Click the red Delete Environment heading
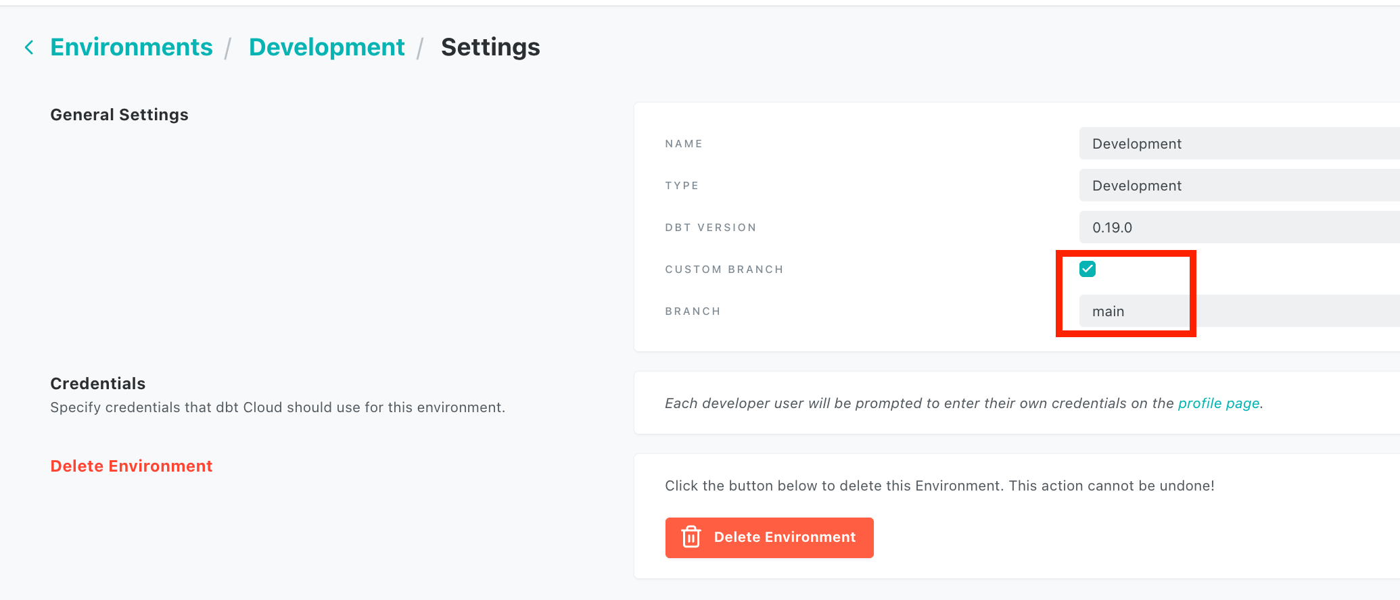Viewport: 1400px width, 600px height. (x=131, y=466)
